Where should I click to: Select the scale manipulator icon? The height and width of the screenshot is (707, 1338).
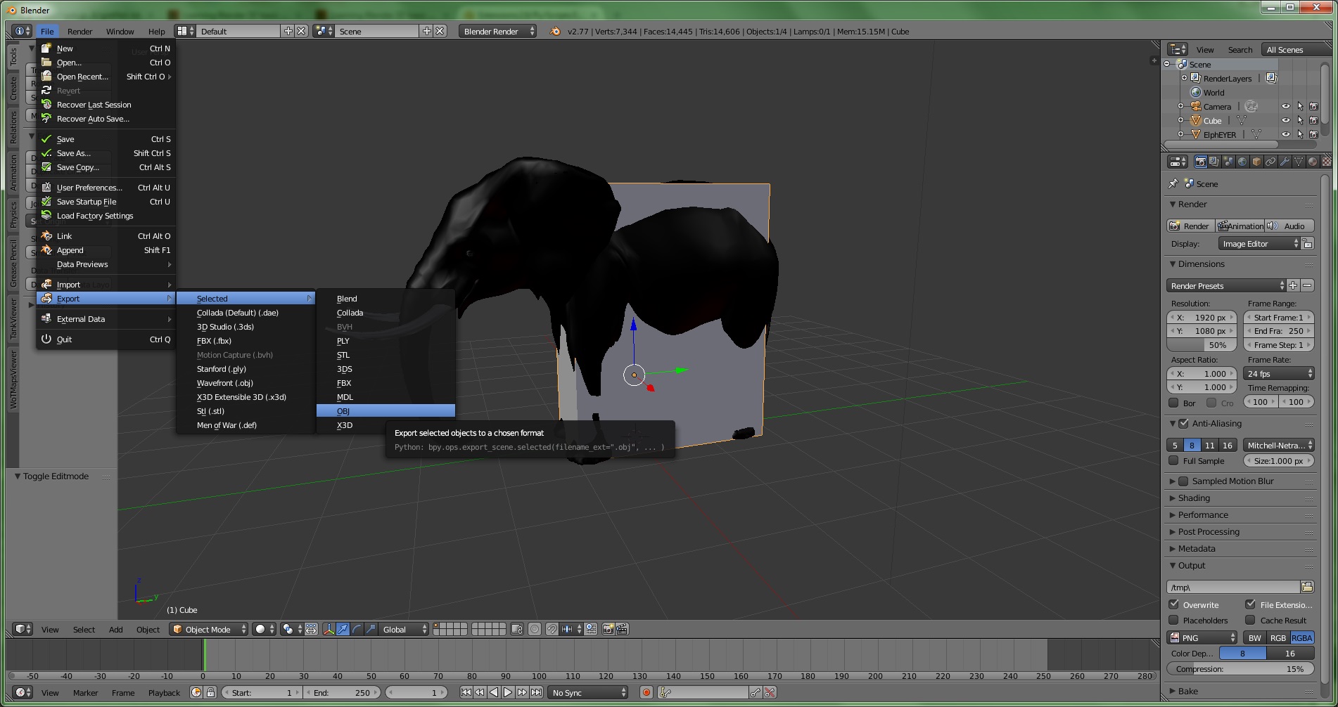coord(371,629)
